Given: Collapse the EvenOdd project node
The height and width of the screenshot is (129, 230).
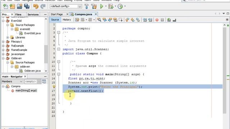Looking at the screenshot, I should coord(3,21).
